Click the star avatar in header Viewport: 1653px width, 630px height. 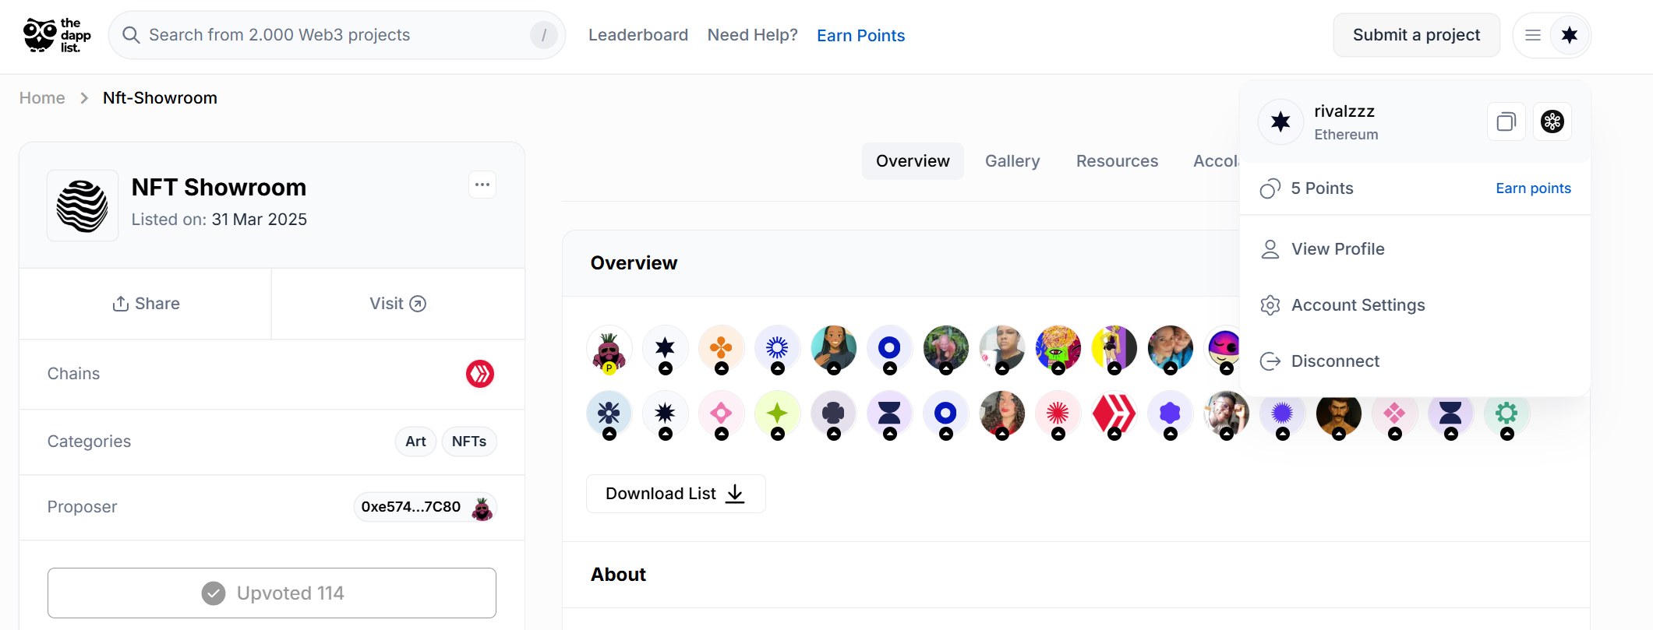1569,35
